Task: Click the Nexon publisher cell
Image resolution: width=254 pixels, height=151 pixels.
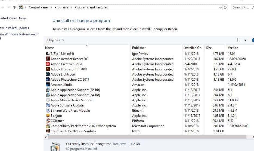Action: point(137,131)
